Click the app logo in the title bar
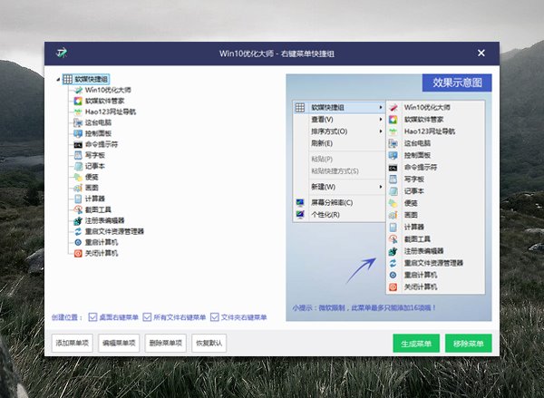544x398 pixels. pyautogui.click(x=62, y=53)
